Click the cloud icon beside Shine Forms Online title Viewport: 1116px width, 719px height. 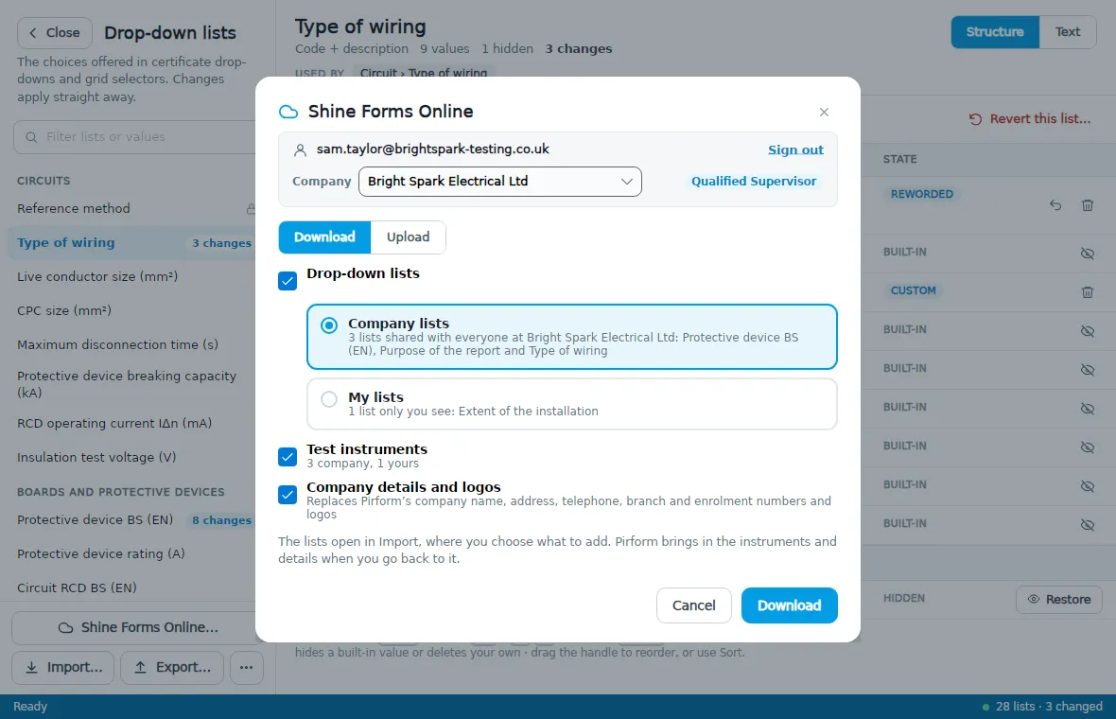[x=288, y=112]
